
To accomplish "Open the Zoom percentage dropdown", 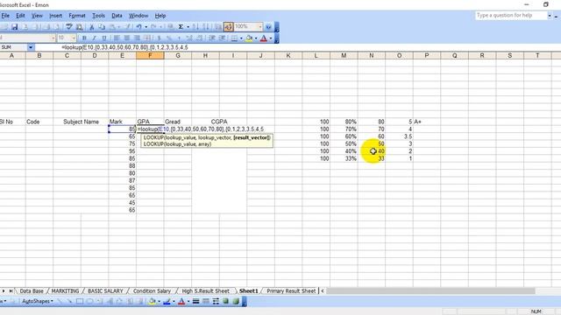I will coord(260,27).
